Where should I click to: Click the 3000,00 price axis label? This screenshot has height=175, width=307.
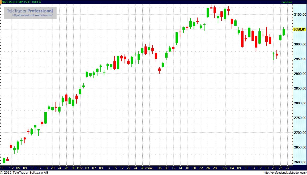pyautogui.click(x=300, y=44)
